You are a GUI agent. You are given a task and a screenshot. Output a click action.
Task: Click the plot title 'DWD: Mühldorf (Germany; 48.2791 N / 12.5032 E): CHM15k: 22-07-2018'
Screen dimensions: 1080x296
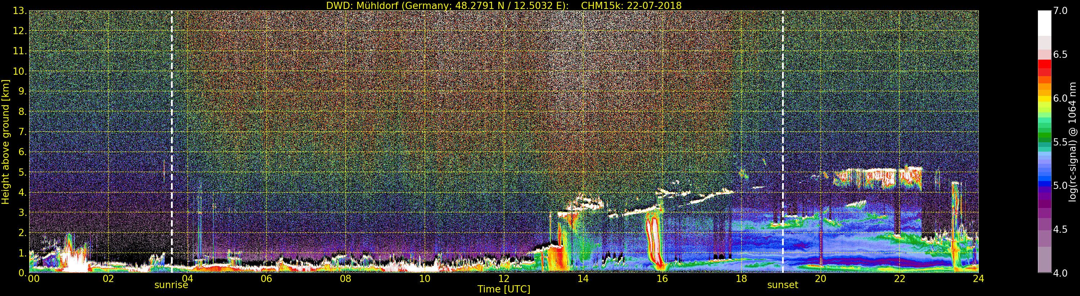tap(503, 5)
